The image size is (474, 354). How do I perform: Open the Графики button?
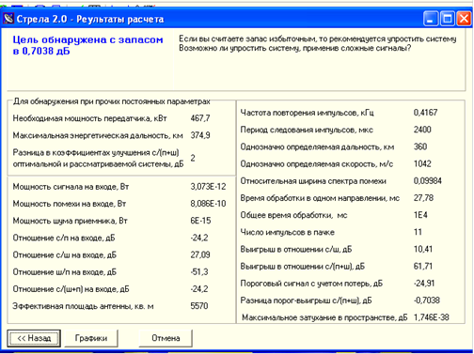click(x=91, y=338)
